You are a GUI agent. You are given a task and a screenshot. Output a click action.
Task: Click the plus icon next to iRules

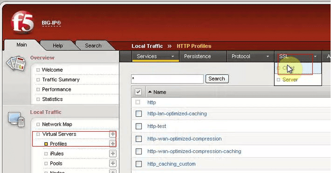pos(113,153)
